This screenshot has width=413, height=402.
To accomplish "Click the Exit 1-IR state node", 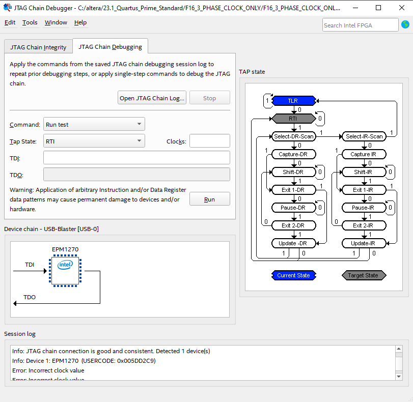I will coord(364,190).
